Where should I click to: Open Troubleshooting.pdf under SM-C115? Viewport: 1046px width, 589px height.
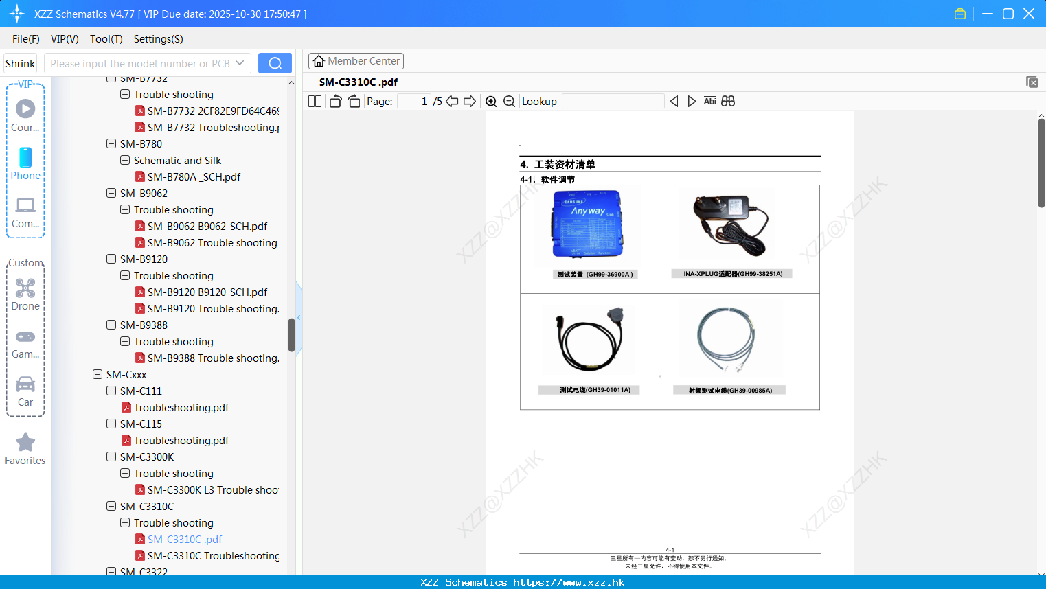click(x=175, y=440)
